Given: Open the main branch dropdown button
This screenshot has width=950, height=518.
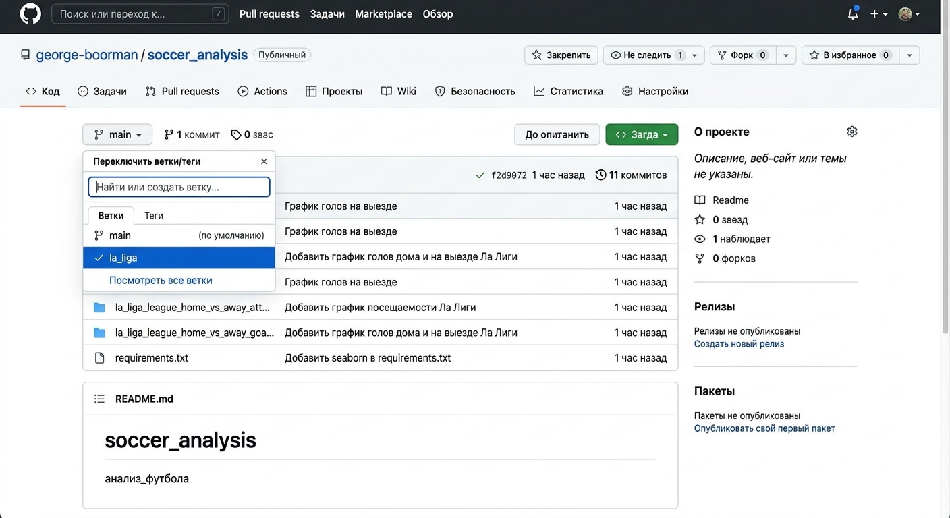Looking at the screenshot, I should point(117,134).
